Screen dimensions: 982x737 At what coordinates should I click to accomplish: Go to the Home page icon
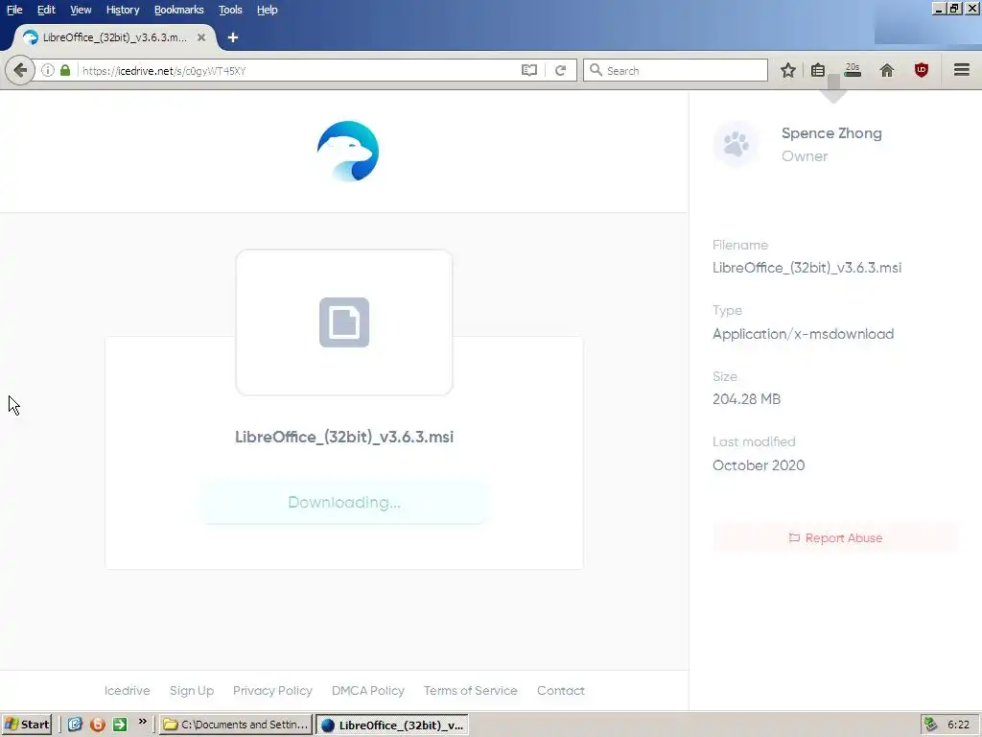(x=887, y=70)
